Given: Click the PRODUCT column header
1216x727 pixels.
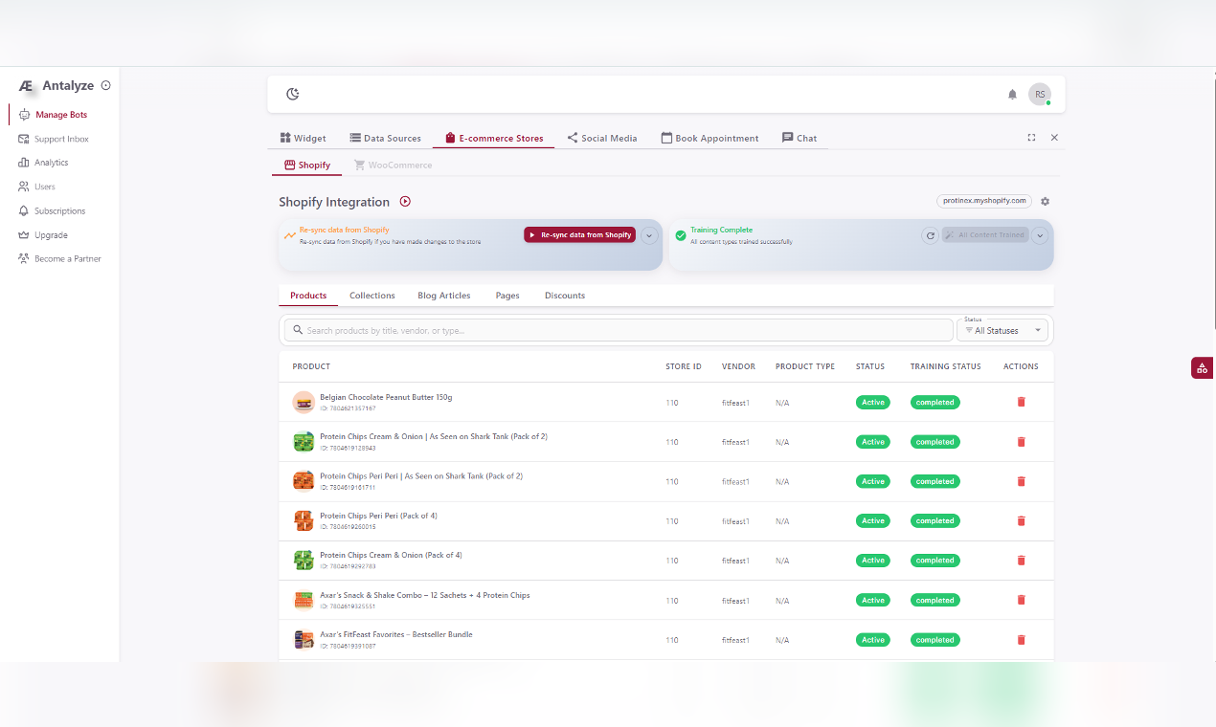Looking at the screenshot, I should click(311, 366).
